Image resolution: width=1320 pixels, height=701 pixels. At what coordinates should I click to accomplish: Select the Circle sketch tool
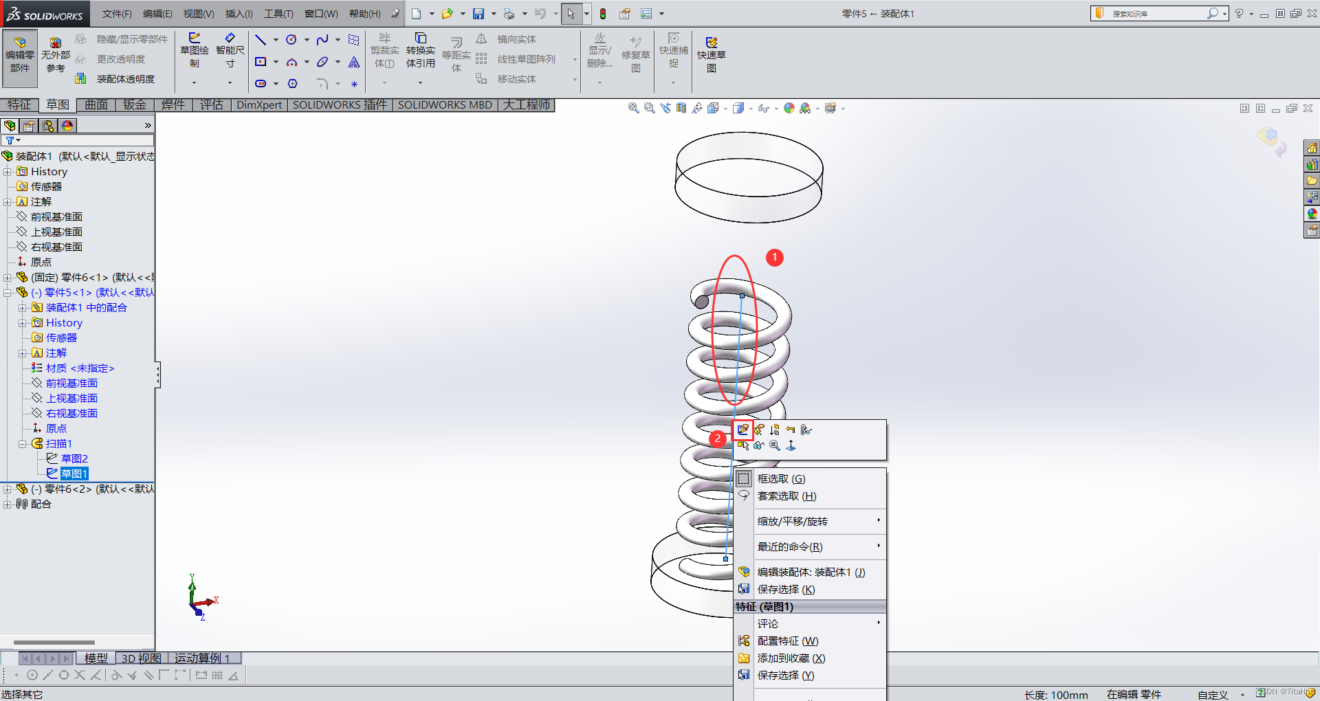click(x=291, y=40)
